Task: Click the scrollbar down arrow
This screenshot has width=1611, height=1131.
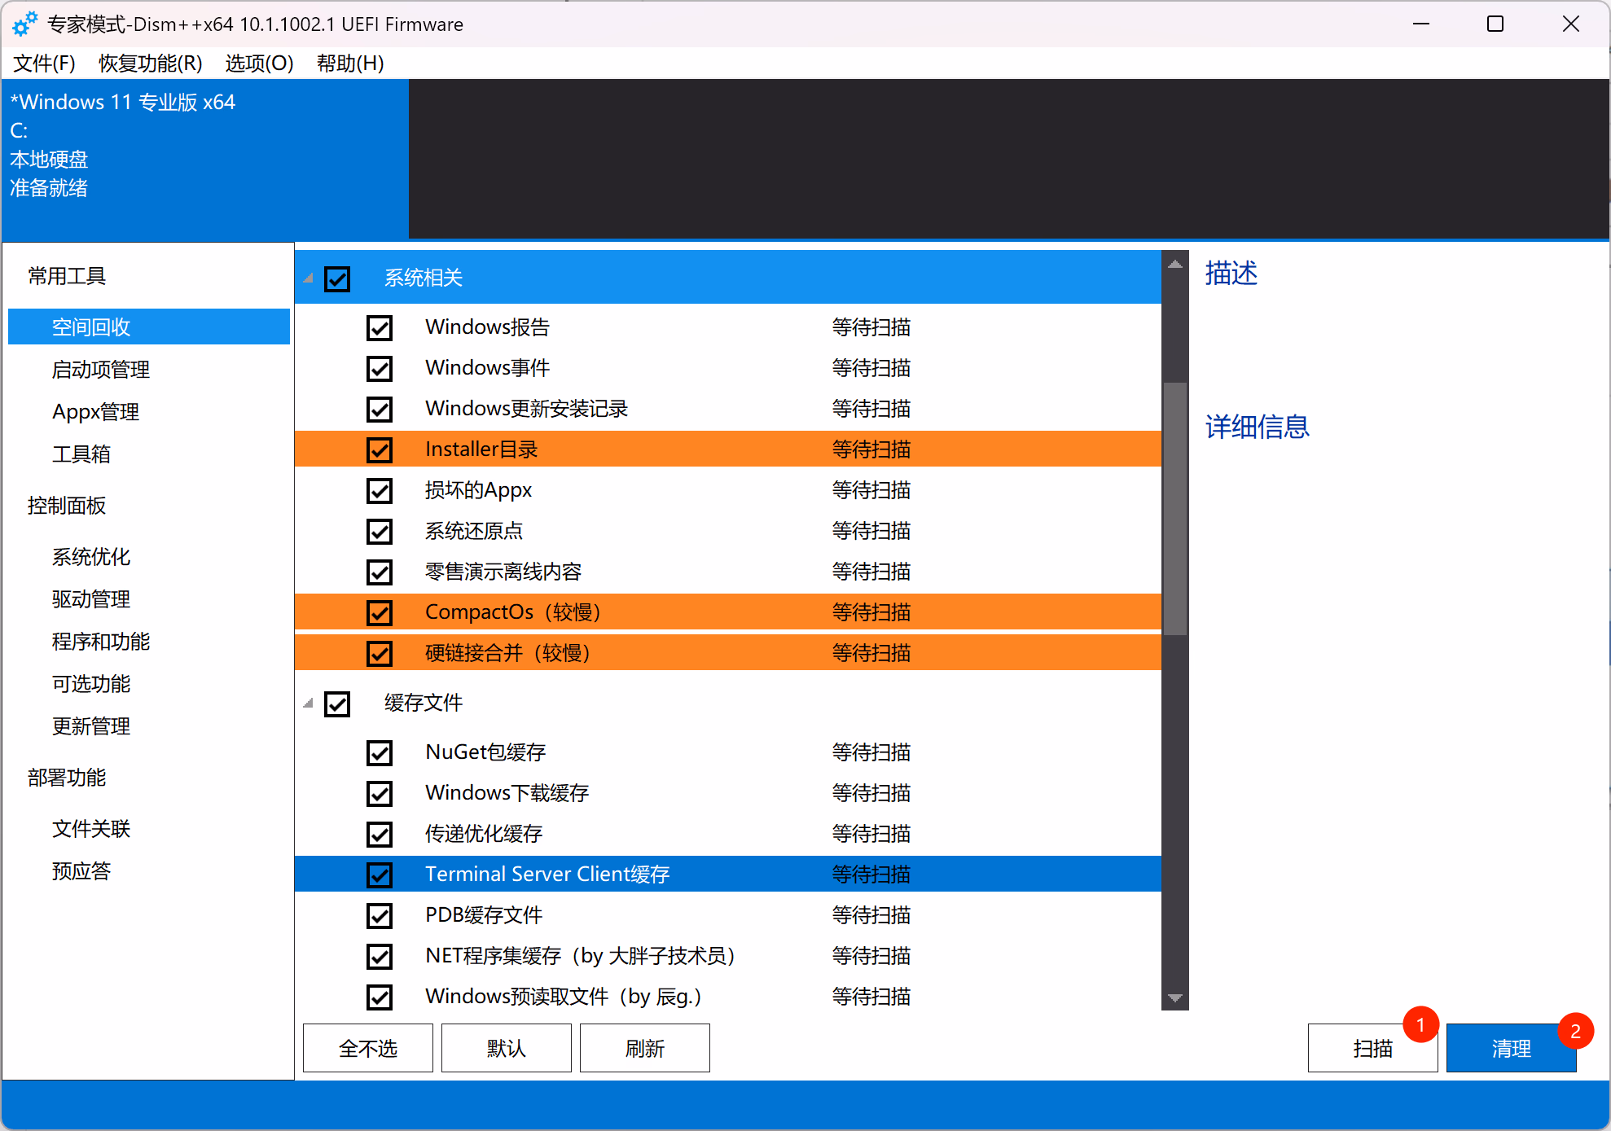Action: click(x=1174, y=997)
